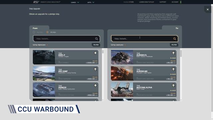Select the Idris-P thumbnail
The image size is (213, 120).
44,57
